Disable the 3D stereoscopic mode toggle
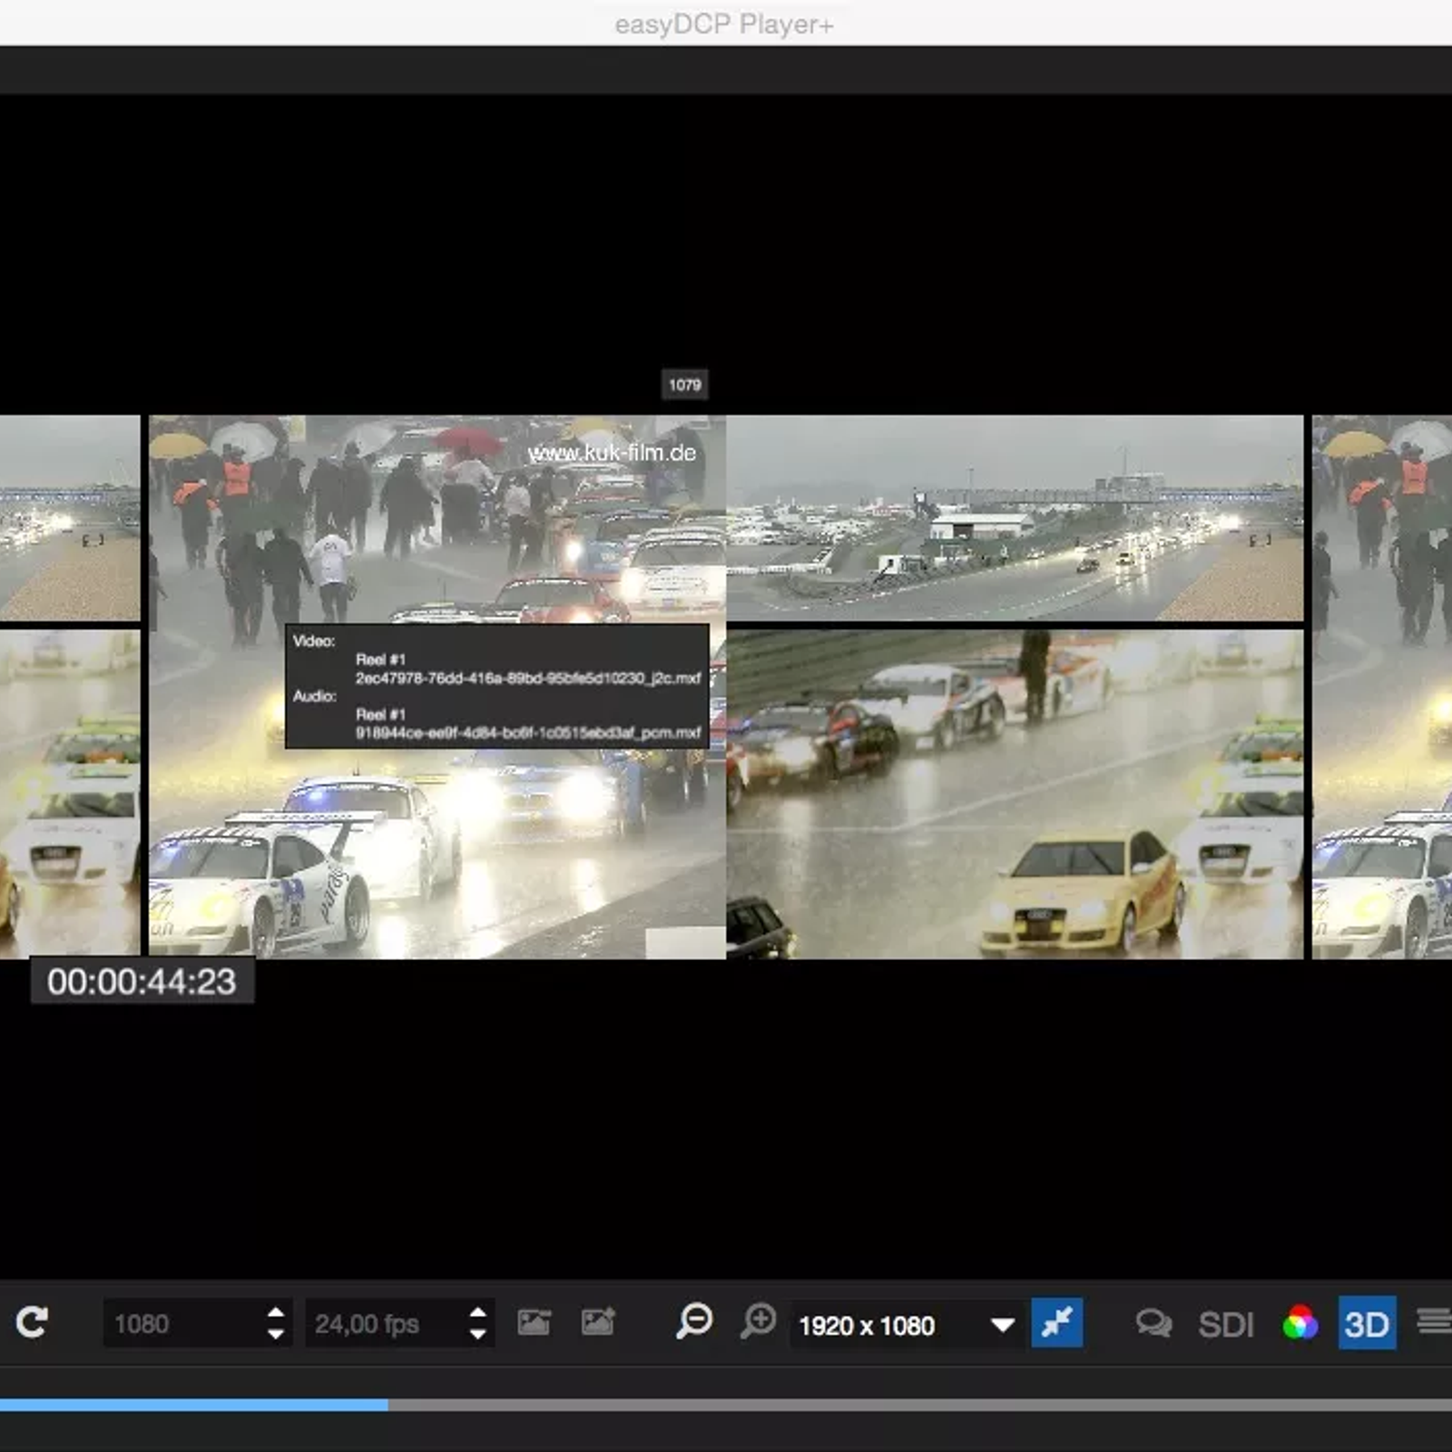 [1367, 1325]
